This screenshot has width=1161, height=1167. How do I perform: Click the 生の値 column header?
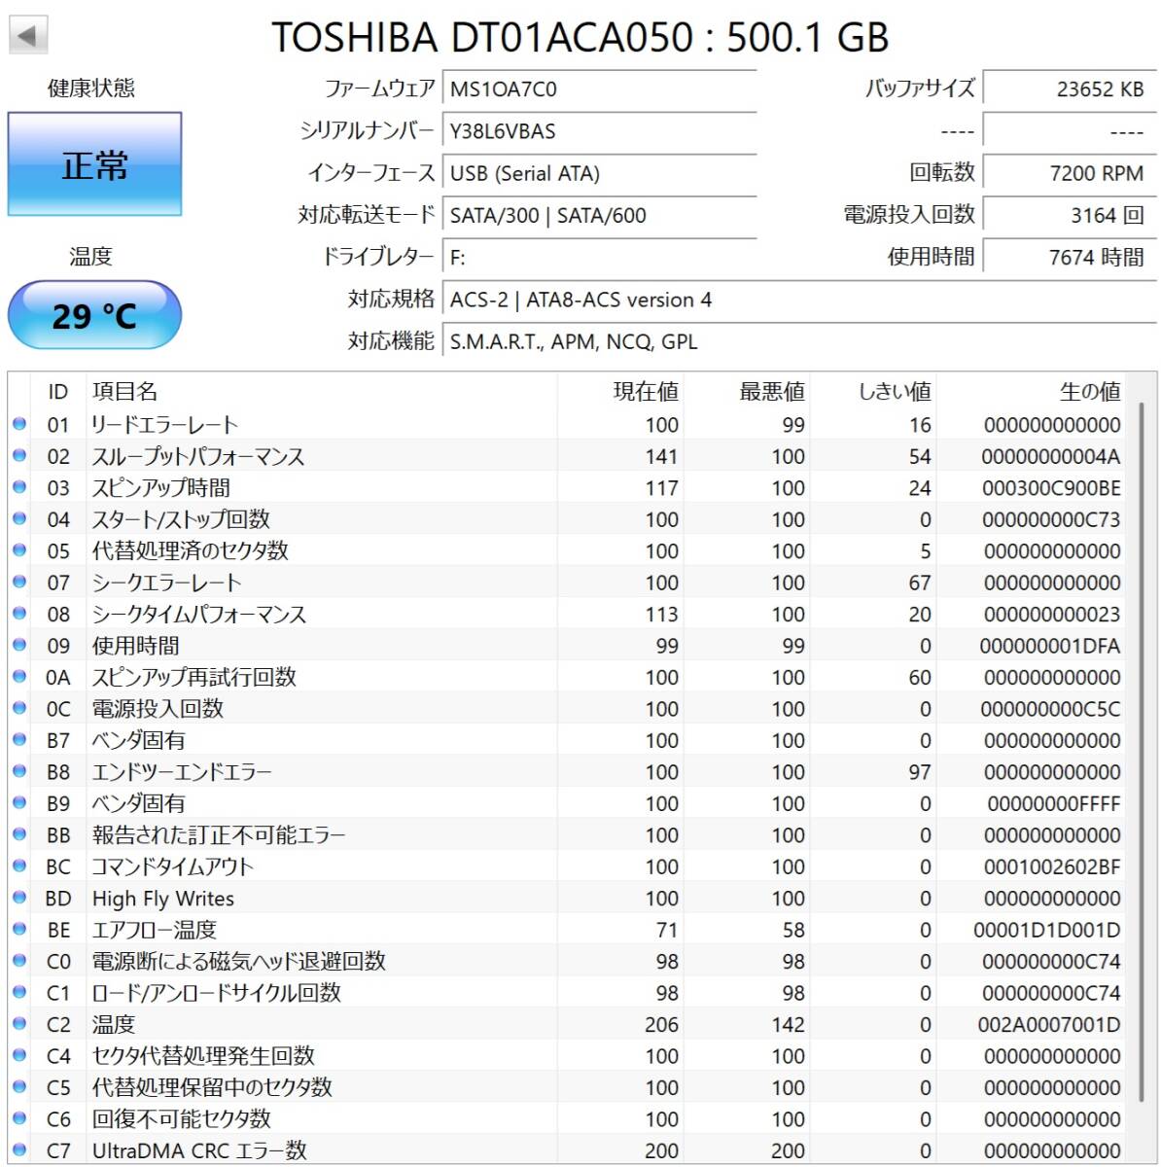pyautogui.click(x=1031, y=391)
